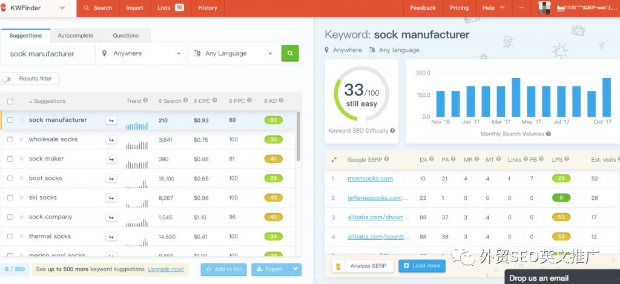Image resolution: width=620 pixels, height=284 pixels.
Task: Click the KWFinder logo icon
Action: (4, 7)
